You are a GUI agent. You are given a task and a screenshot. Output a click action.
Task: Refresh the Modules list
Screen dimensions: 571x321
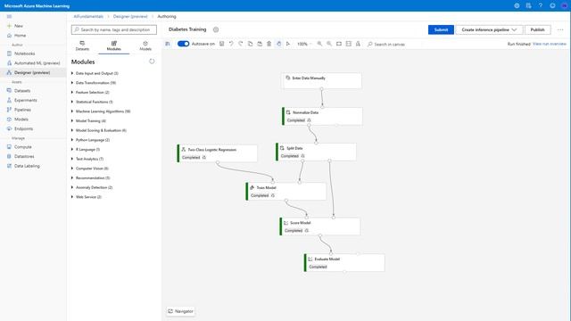(152, 62)
